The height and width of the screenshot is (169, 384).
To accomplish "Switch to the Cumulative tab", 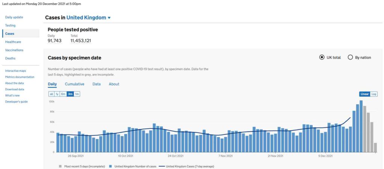I will (x=75, y=84).
